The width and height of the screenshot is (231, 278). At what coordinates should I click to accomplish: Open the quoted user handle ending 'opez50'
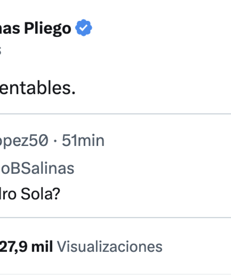click(24, 141)
